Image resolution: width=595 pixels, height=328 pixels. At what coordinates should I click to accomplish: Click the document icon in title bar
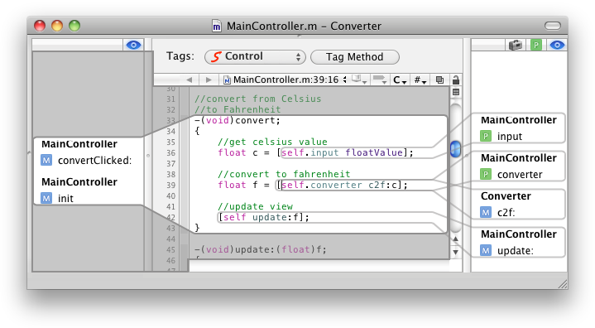216,27
